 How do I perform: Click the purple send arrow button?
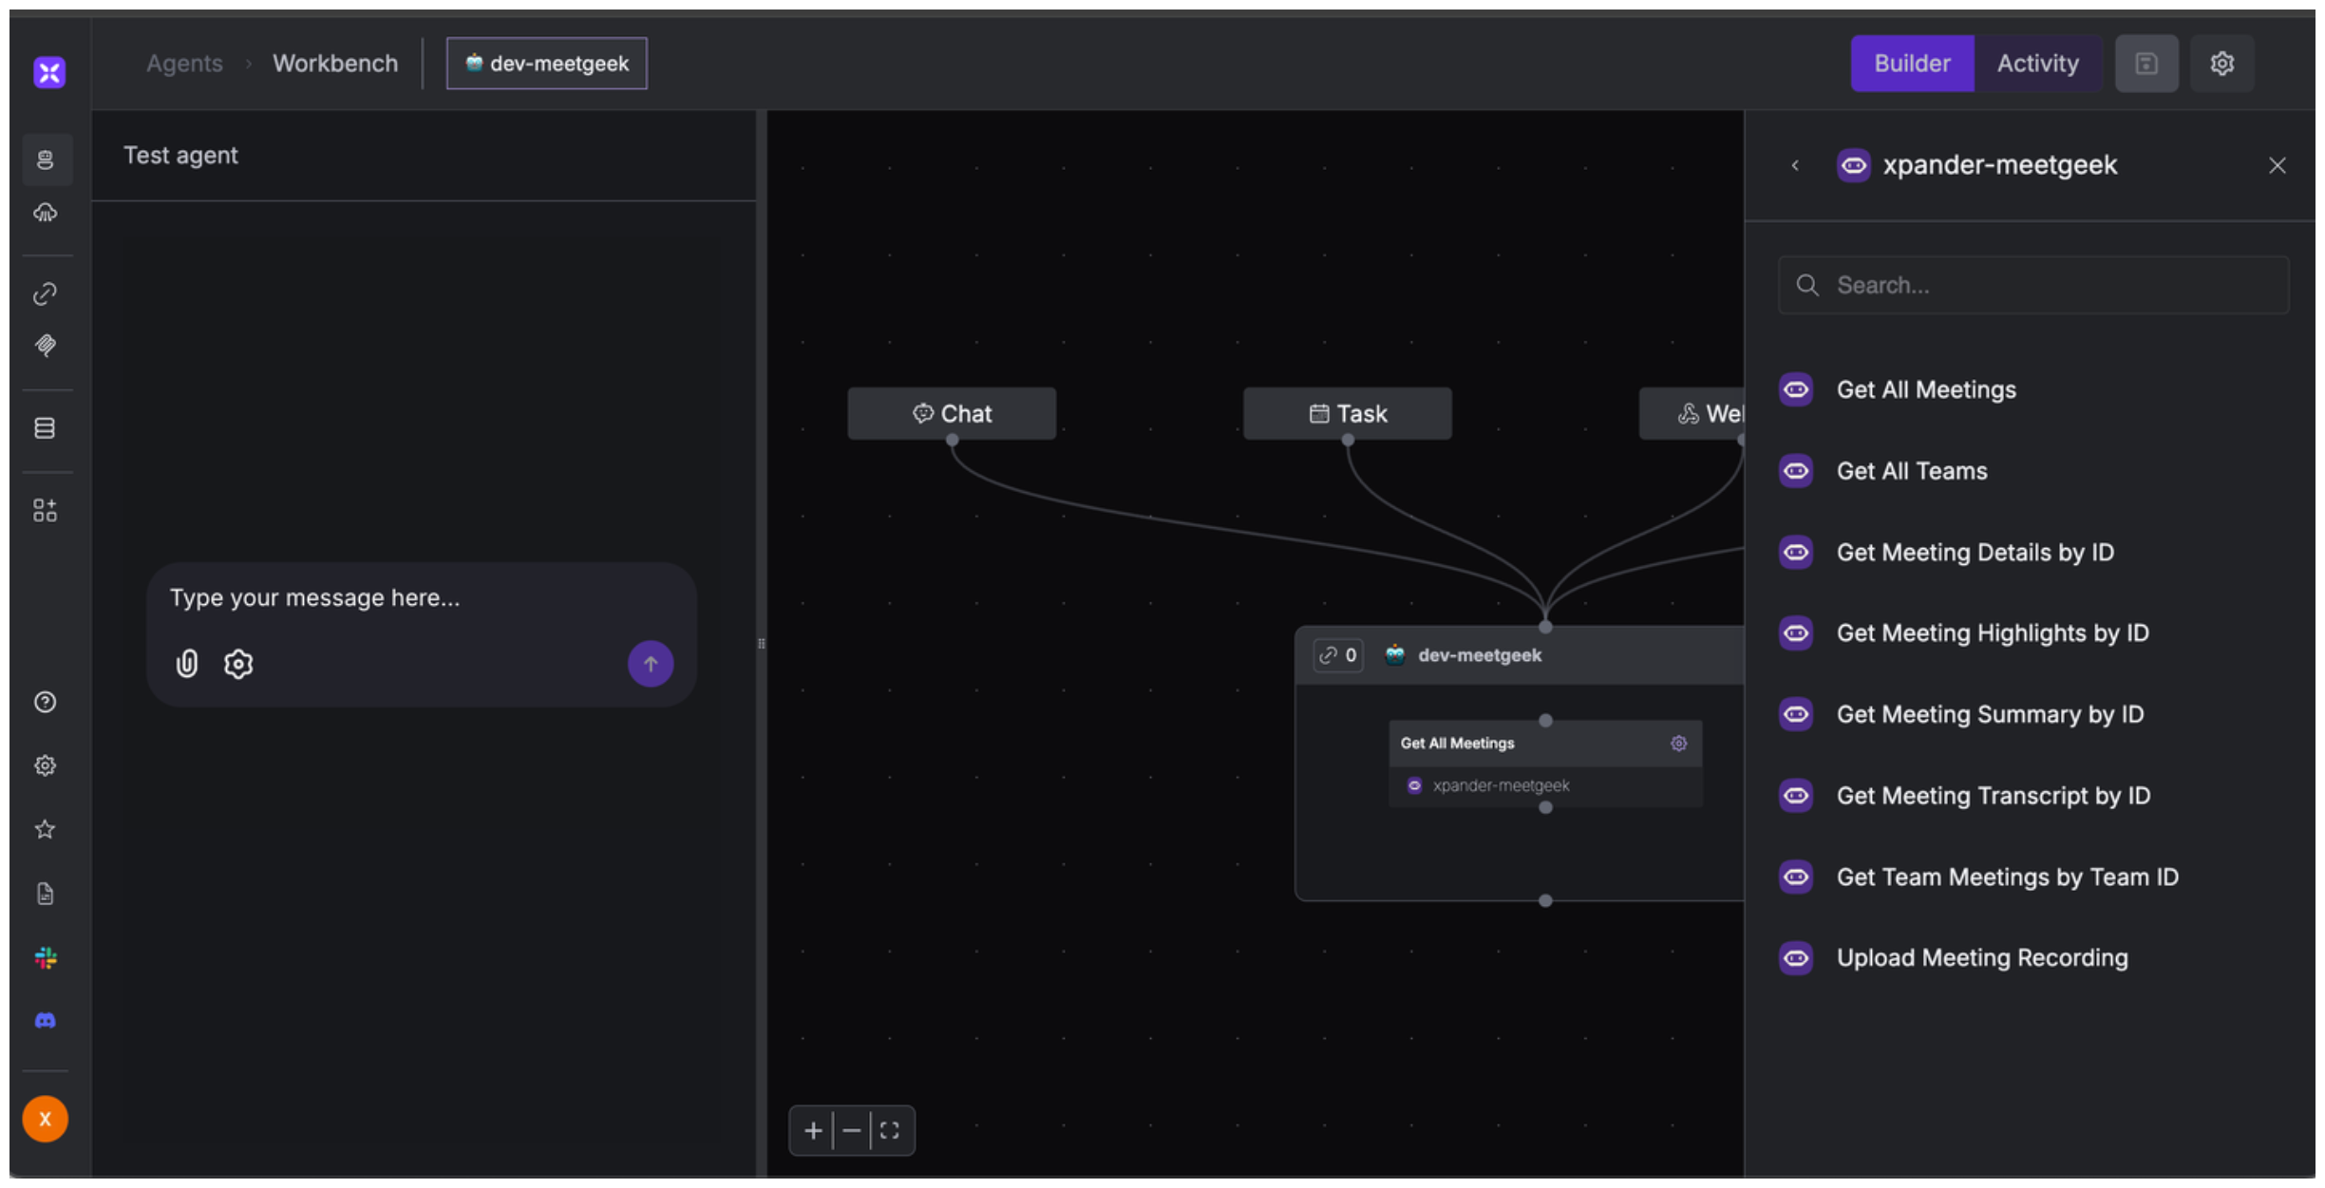(651, 663)
